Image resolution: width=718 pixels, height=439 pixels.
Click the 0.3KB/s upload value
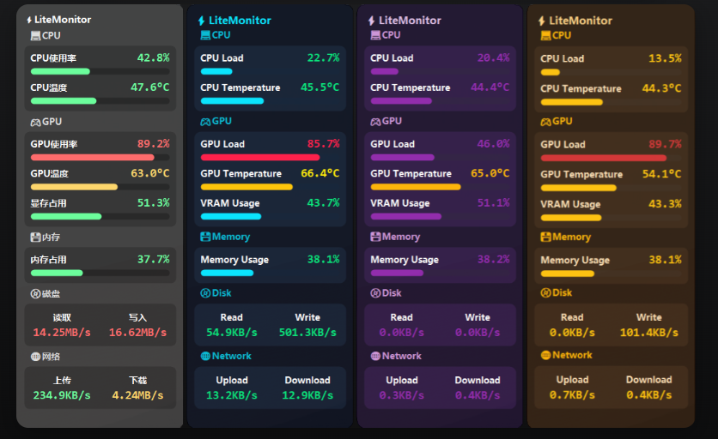402,395
